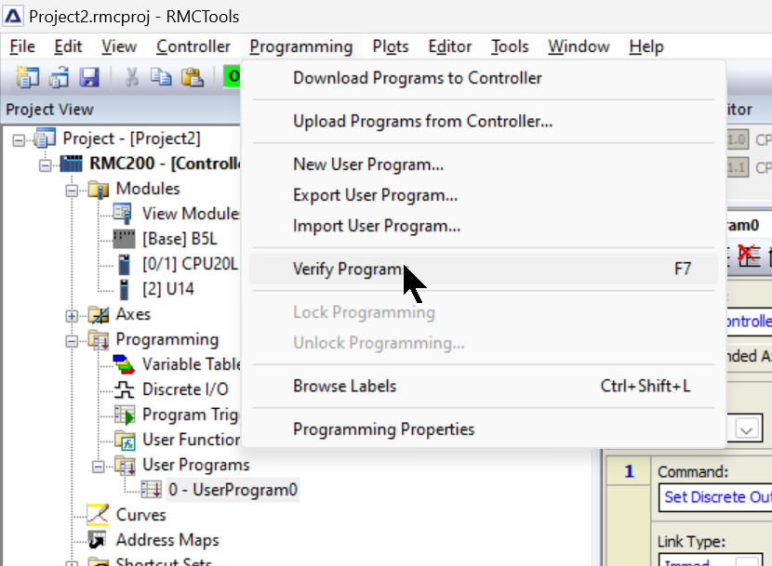The width and height of the screenshot is (772, 566).
Task: Select Browse Labels menu item
Action: pyautogui.click(x=484, y=387)
